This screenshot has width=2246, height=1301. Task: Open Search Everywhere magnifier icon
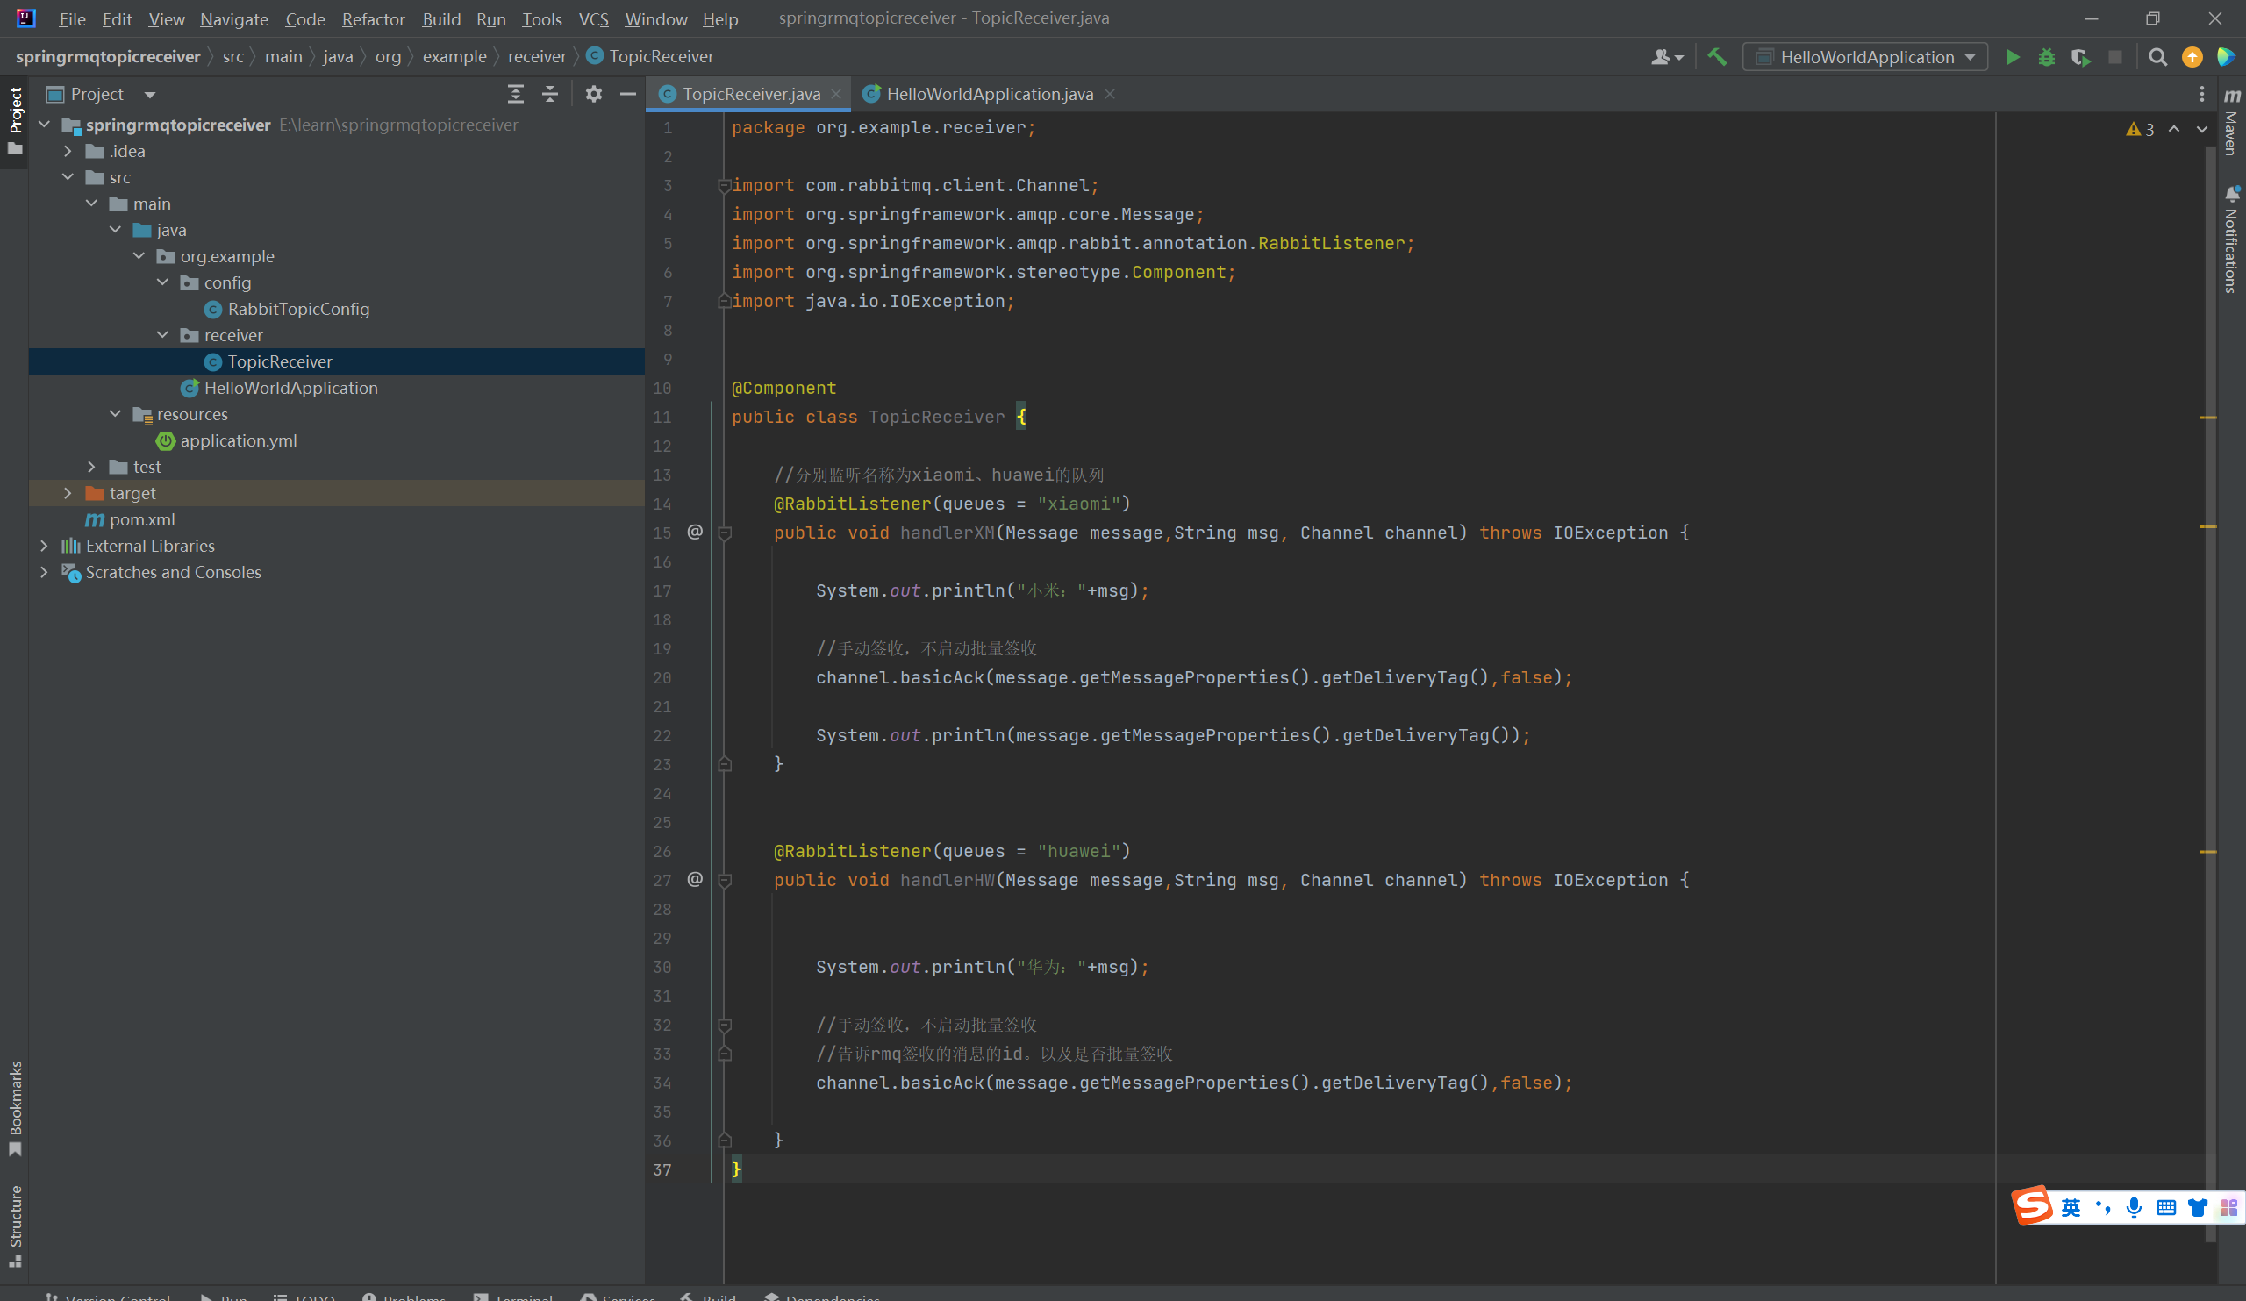(2157, 57)
